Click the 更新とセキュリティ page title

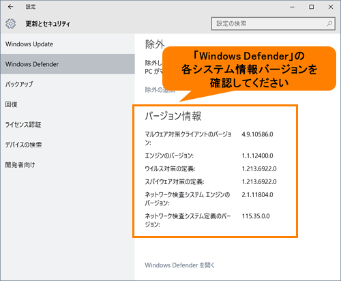click(48, 24)
